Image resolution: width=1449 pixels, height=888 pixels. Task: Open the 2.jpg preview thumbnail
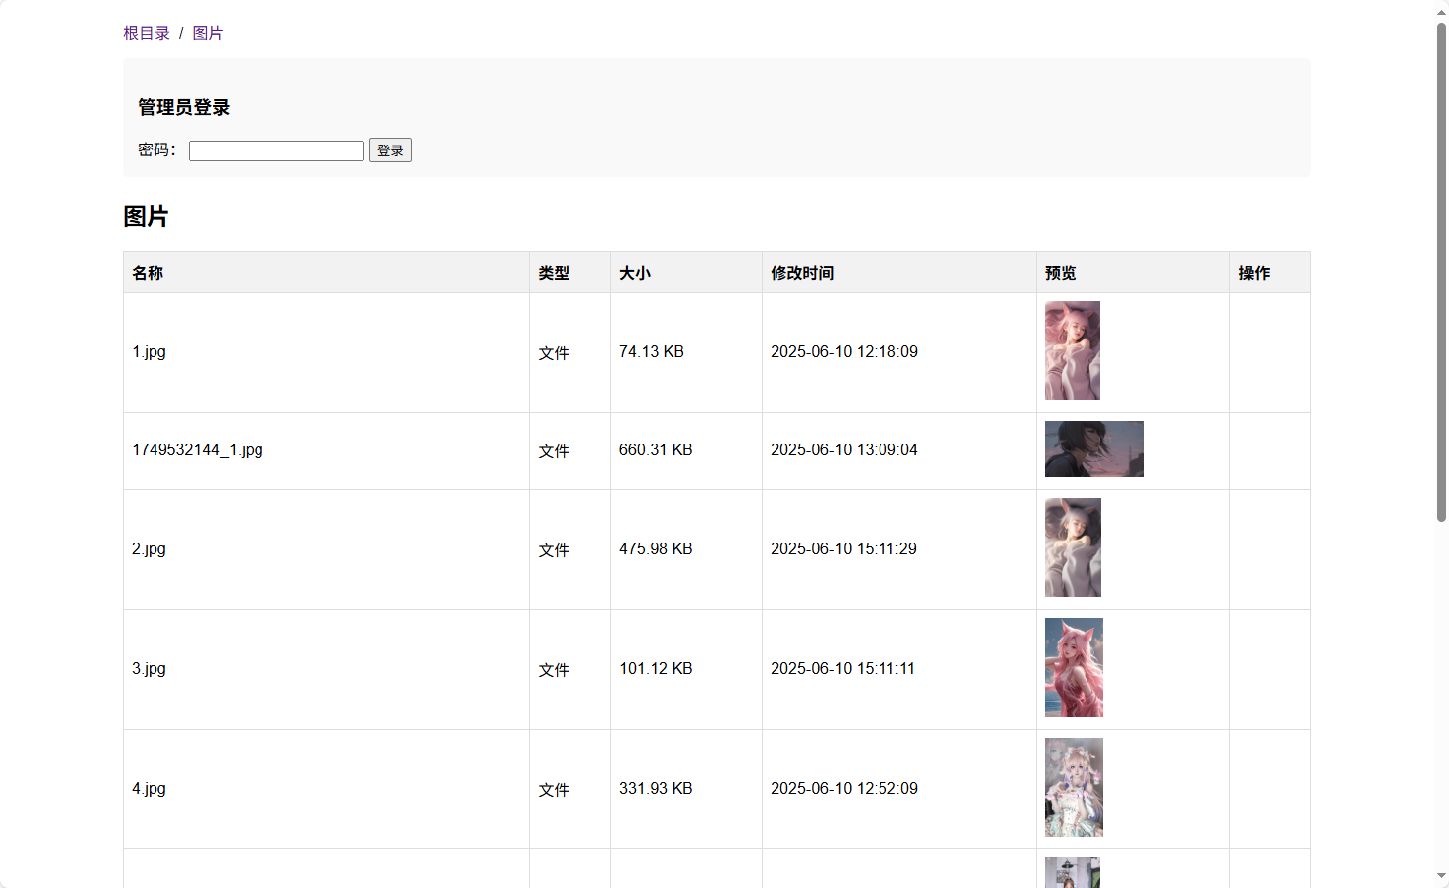coord(1073,547)
